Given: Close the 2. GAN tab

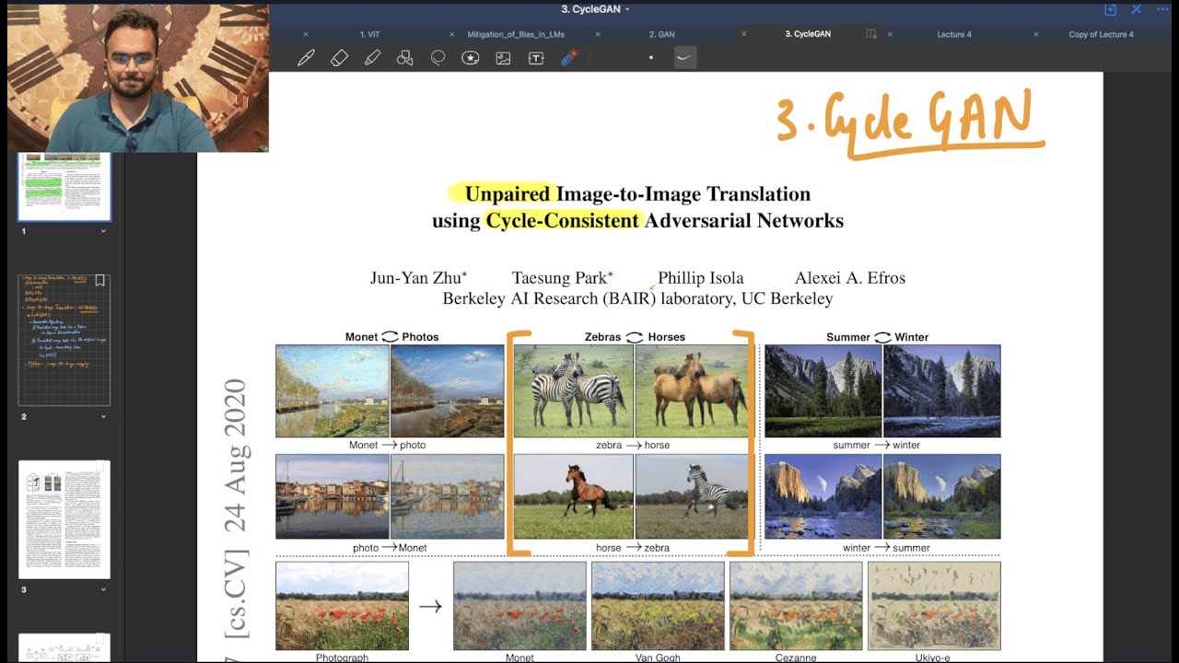Looking at the screenshot, I should (x=597, y=34).
